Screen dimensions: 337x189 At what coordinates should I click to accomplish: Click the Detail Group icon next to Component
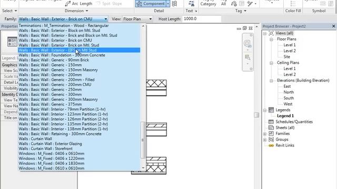click(174, 4)
